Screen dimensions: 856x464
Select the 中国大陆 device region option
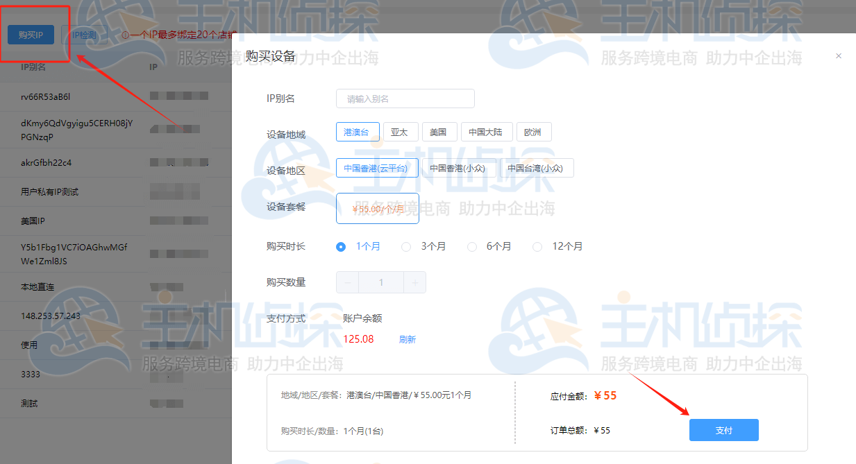(486, 131)
